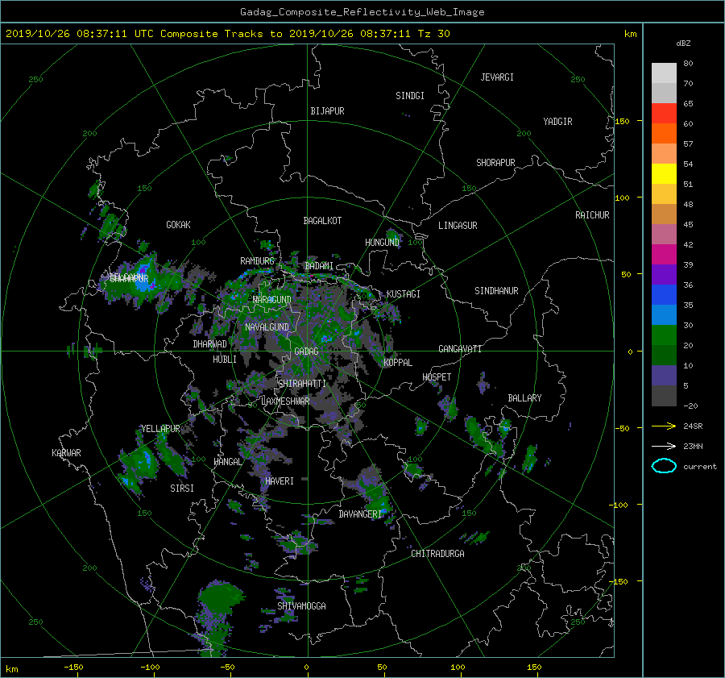Click the SIRSI city label
This screenshot has height=678, width=725.
click(x=182, y=489)
